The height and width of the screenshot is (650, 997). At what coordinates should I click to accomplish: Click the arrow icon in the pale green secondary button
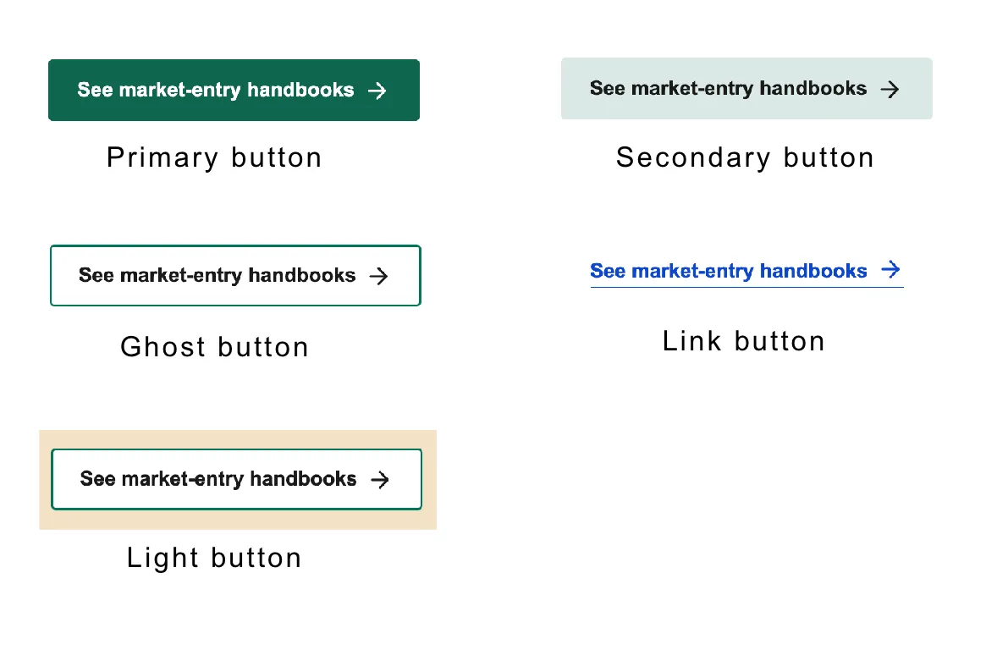tap(890, 90)
